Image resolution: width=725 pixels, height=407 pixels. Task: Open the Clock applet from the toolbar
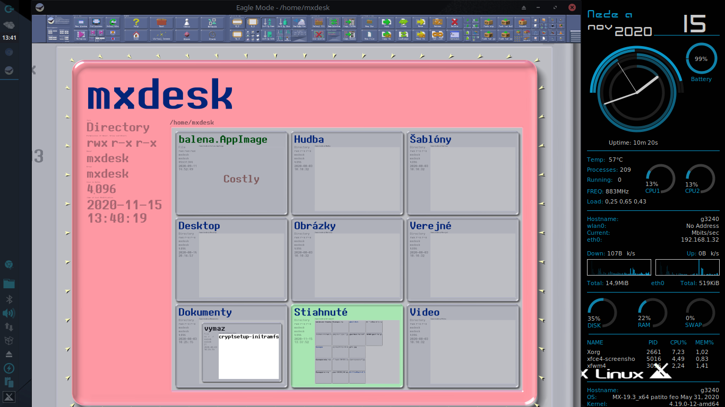point(212,36)
